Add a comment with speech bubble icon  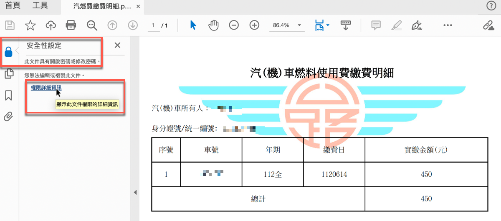(376, 25)
